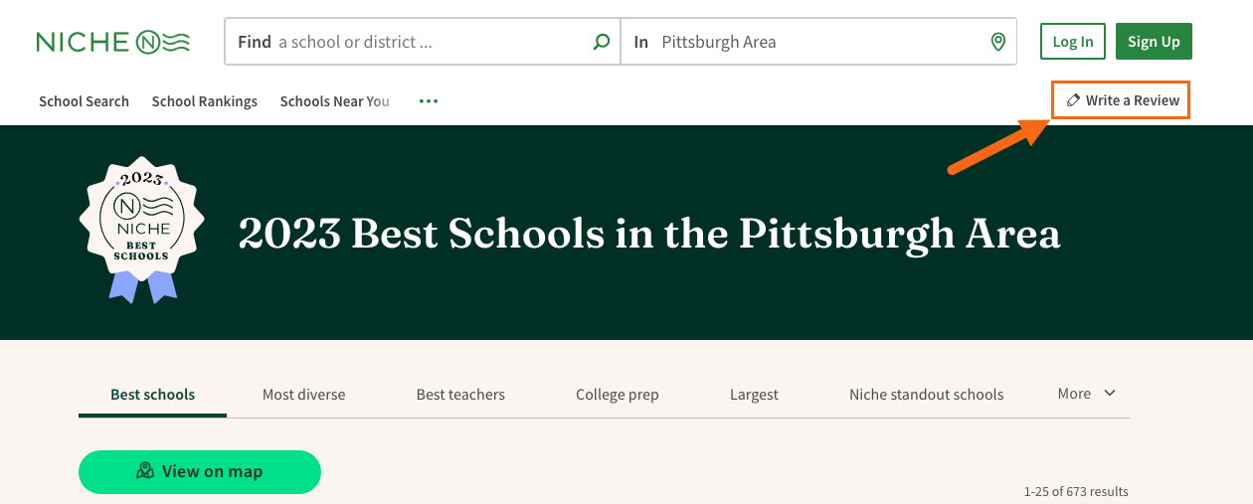Open the School Rankings menu item
This screenshot has width=1253, height=504.
205,101
